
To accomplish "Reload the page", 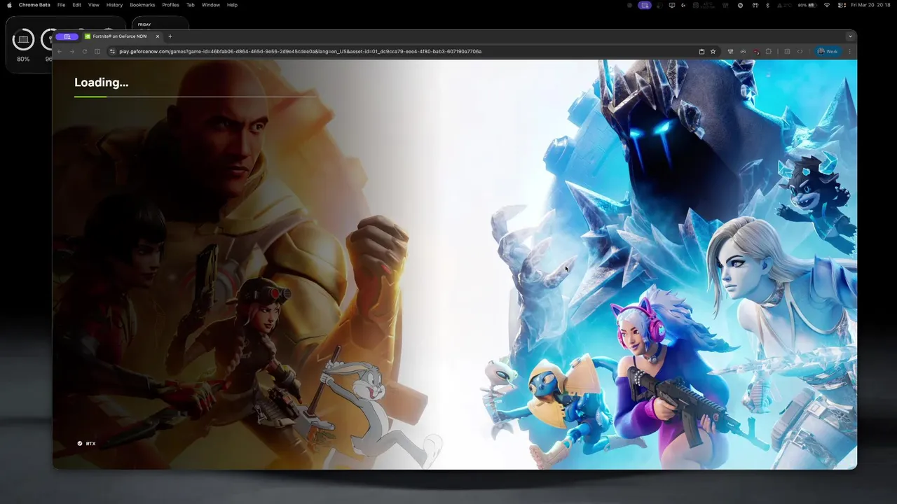I will tap(85, 51).
